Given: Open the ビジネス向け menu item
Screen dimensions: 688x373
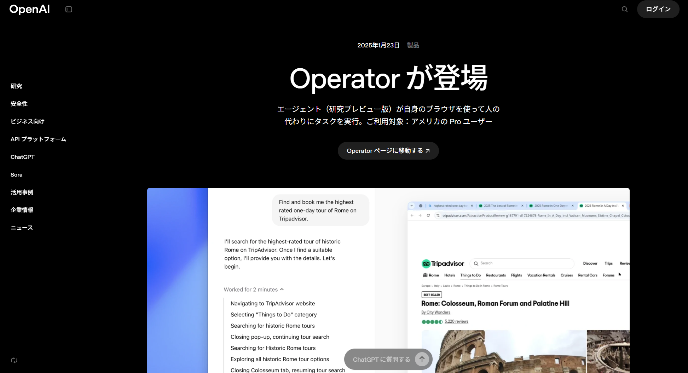Looking at the screenshot, I should 28,121.
